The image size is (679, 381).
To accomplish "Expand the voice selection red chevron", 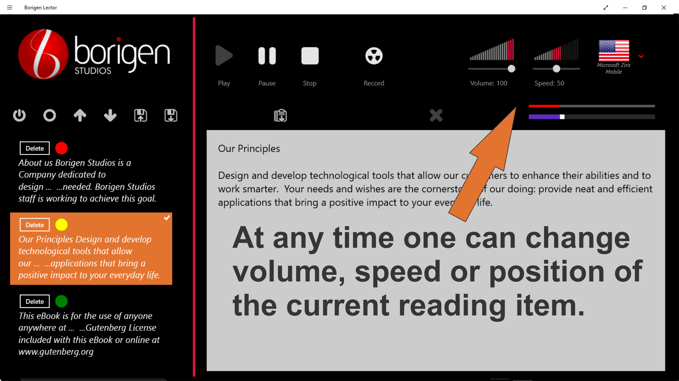I will tap(641, 56).
